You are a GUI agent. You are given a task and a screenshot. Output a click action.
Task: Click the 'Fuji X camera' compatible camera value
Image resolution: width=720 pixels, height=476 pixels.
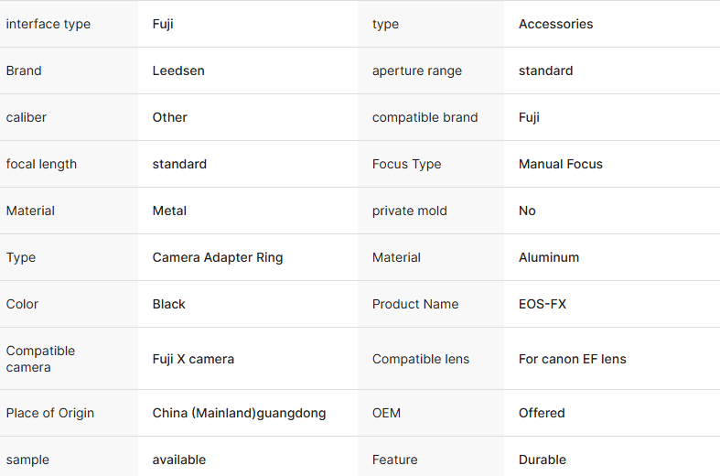coord(193,359)
